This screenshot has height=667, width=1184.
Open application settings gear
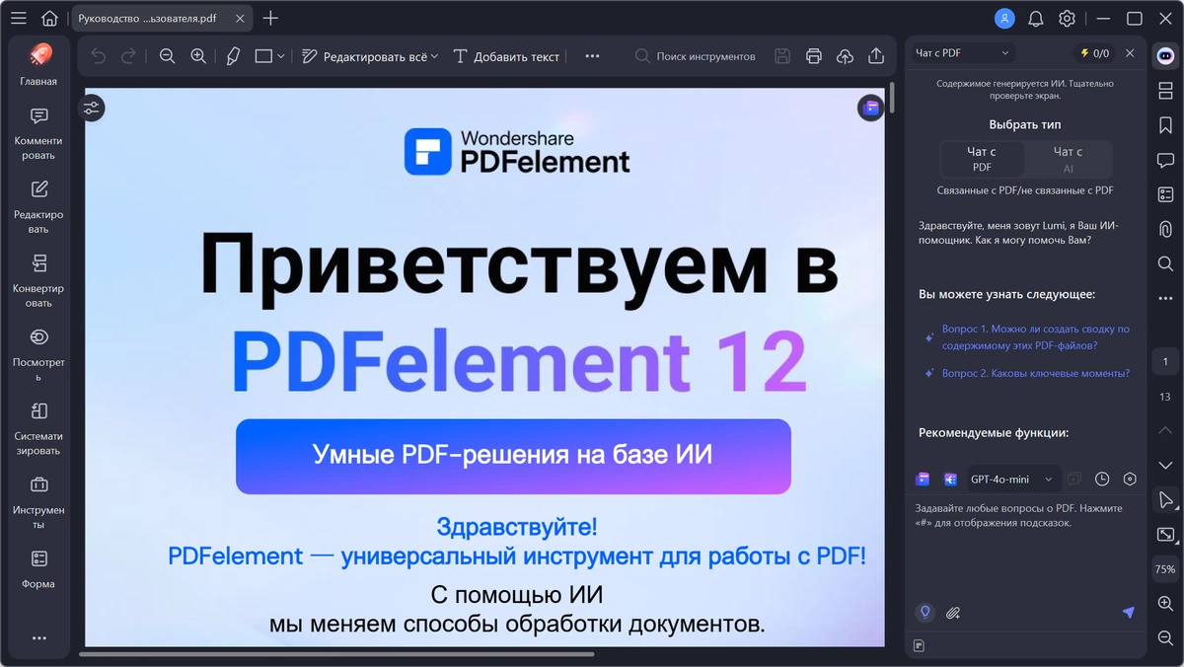point(1067,18)
